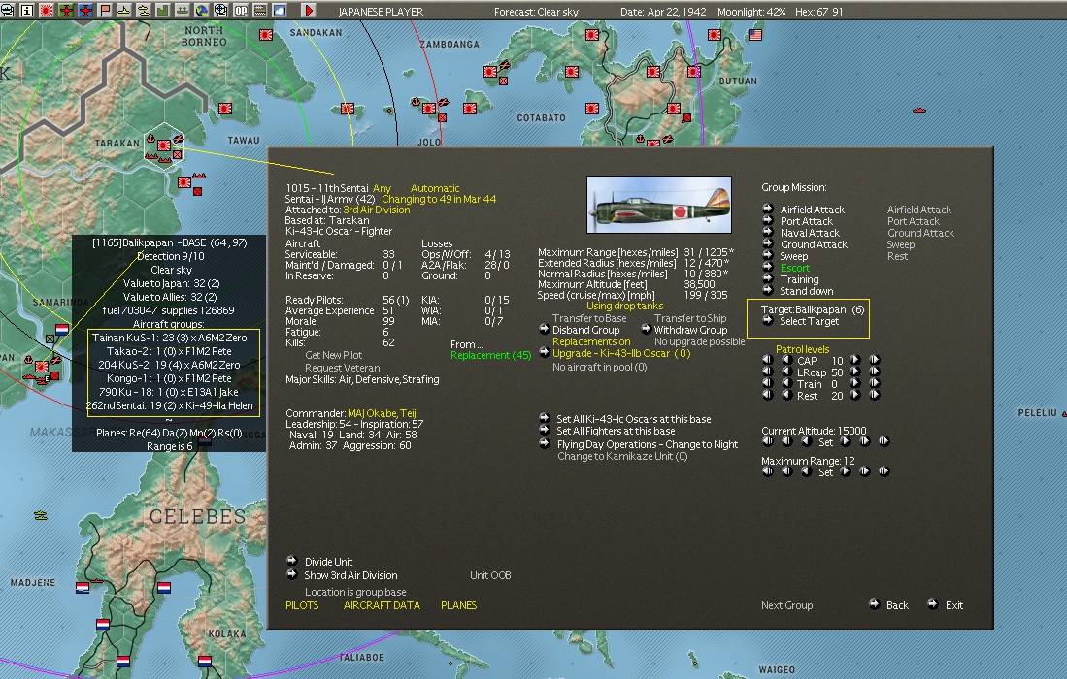Increase Train level by single right arrow
The image size is (1067, 679).
[855, 382]
